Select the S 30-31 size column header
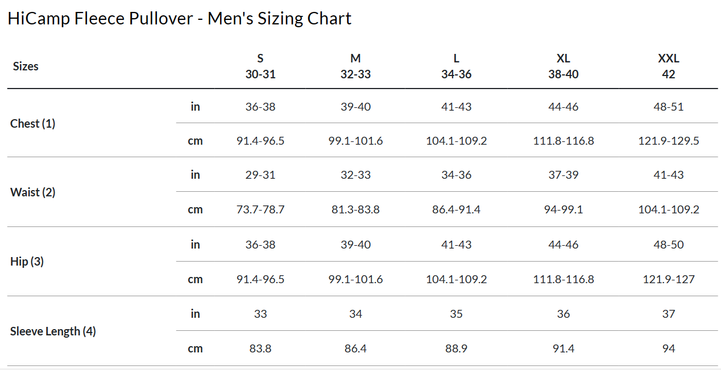The image size is (721, 370). tap(260, 66)
